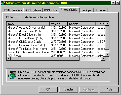Image resolution: width=121 pixels, height=95 pixels.
Task: Close the ODBC administrator dialog with X
Action: [x=118, y=3]
